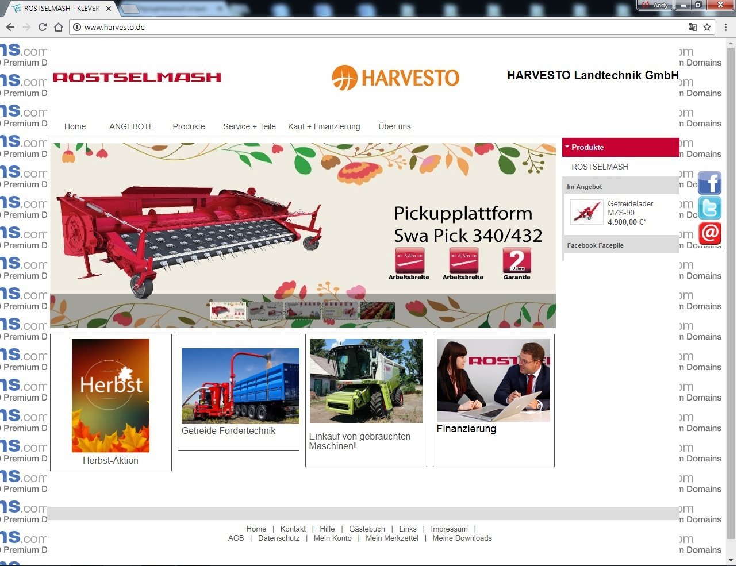Click Einkauf von gebrauchten Maschinen link

point(360,441)
